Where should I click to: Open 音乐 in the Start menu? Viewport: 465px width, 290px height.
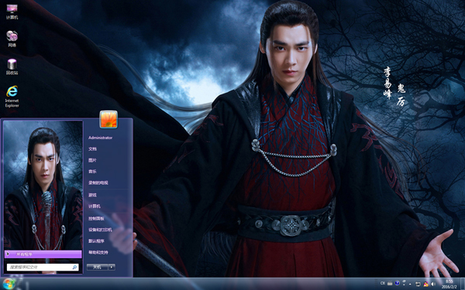pos(92,172)
